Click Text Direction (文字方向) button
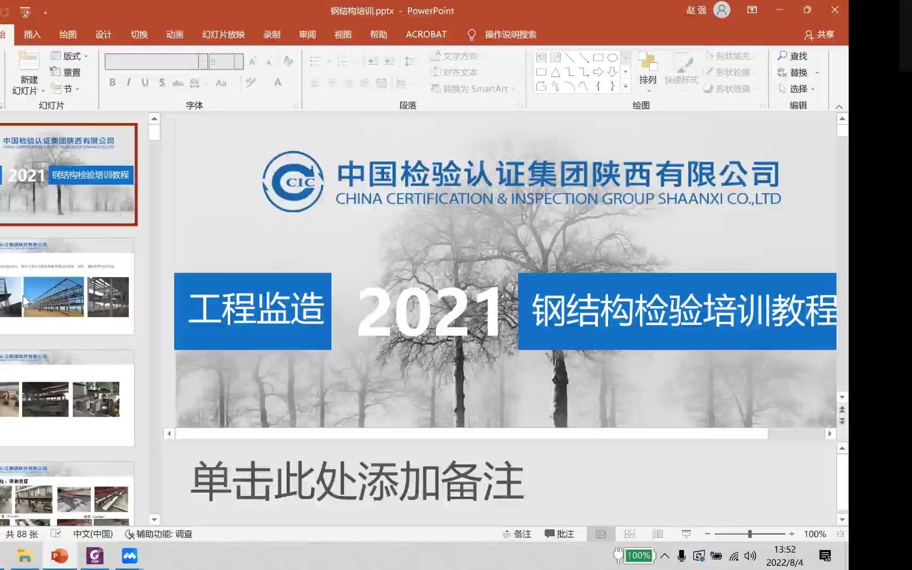 457,56
